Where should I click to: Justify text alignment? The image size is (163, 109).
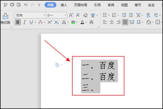125,22
